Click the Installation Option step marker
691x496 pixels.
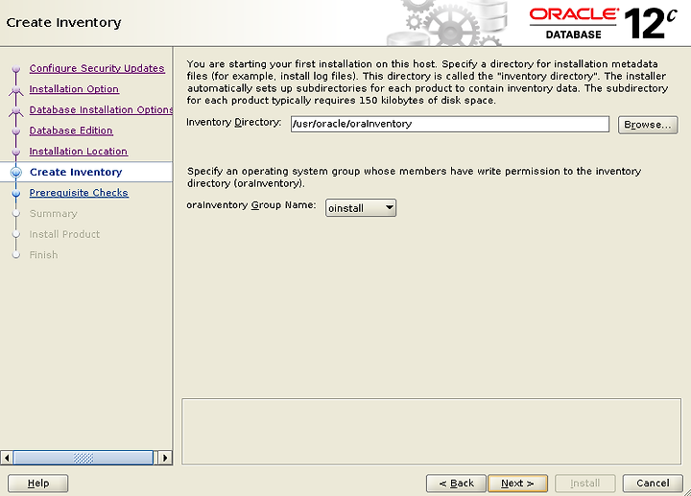click(16, 90)
